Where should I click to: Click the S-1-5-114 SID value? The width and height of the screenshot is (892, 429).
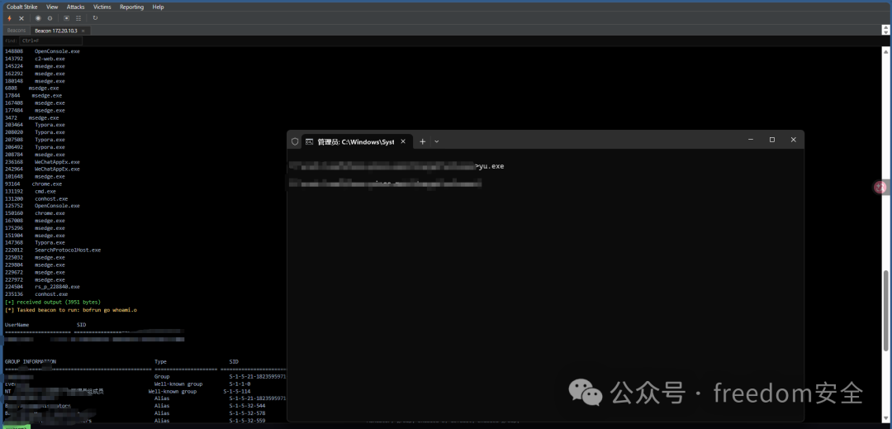coord(237,392)
